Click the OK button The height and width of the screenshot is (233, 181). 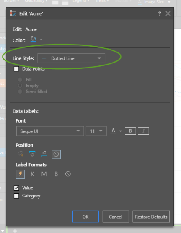[85, 217]
